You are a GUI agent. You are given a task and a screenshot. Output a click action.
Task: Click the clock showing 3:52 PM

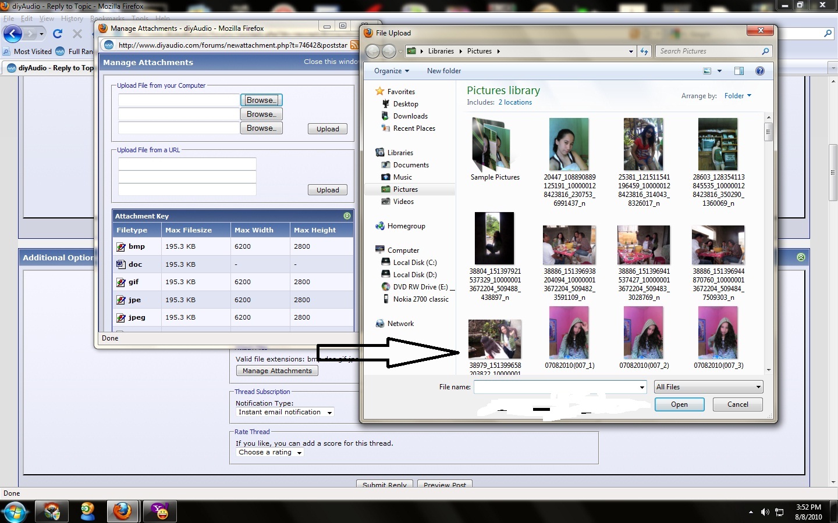(808, 507)
